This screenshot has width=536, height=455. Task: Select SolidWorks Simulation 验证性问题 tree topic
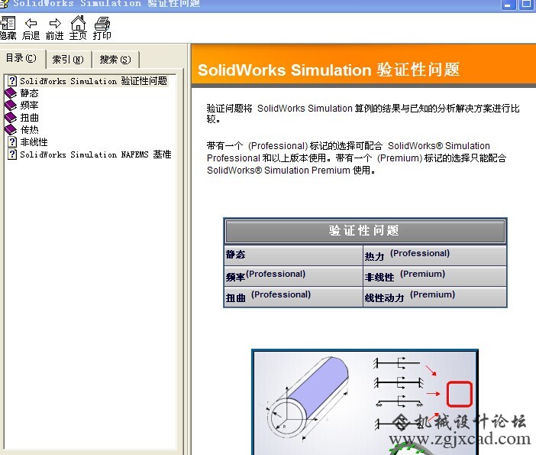[93, 81]
